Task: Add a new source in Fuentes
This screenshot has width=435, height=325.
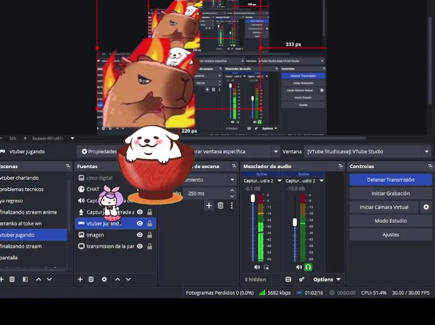Action: [x=80, y=279]
